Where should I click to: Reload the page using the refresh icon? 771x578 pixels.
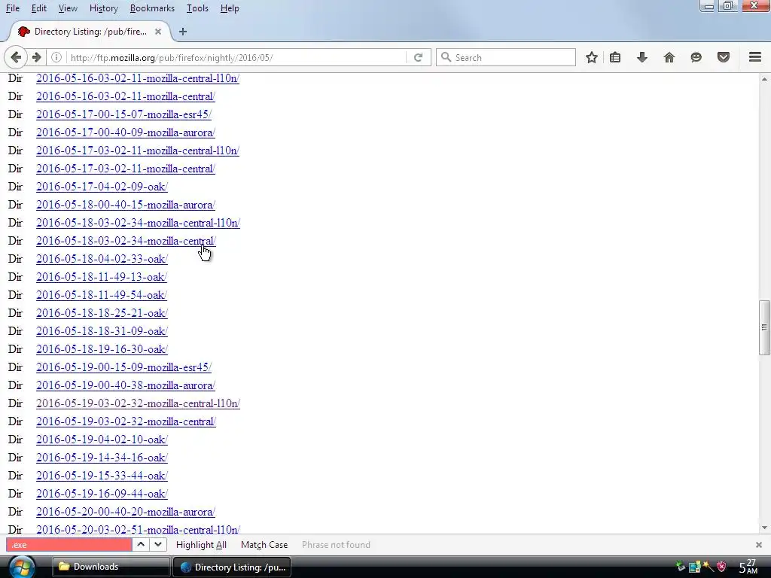pos(419,57)
